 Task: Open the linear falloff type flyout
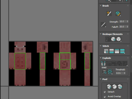click(x=103, y=24)
